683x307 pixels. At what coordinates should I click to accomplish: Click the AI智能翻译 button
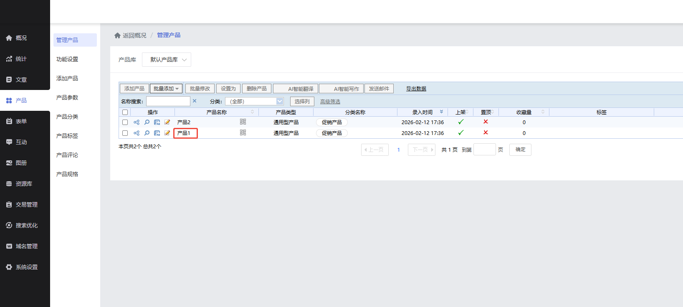[296, 89]
